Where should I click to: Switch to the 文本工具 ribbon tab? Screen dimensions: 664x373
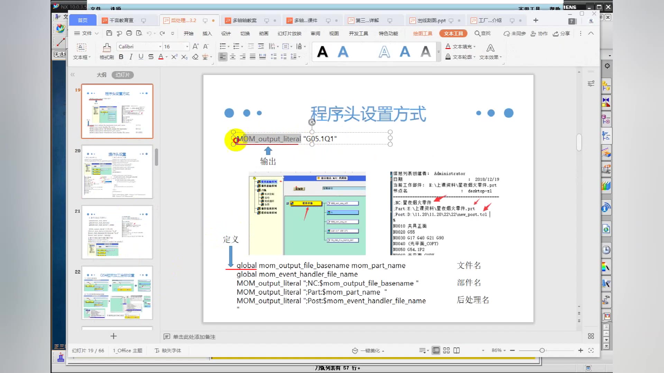(x=453, y=34)
